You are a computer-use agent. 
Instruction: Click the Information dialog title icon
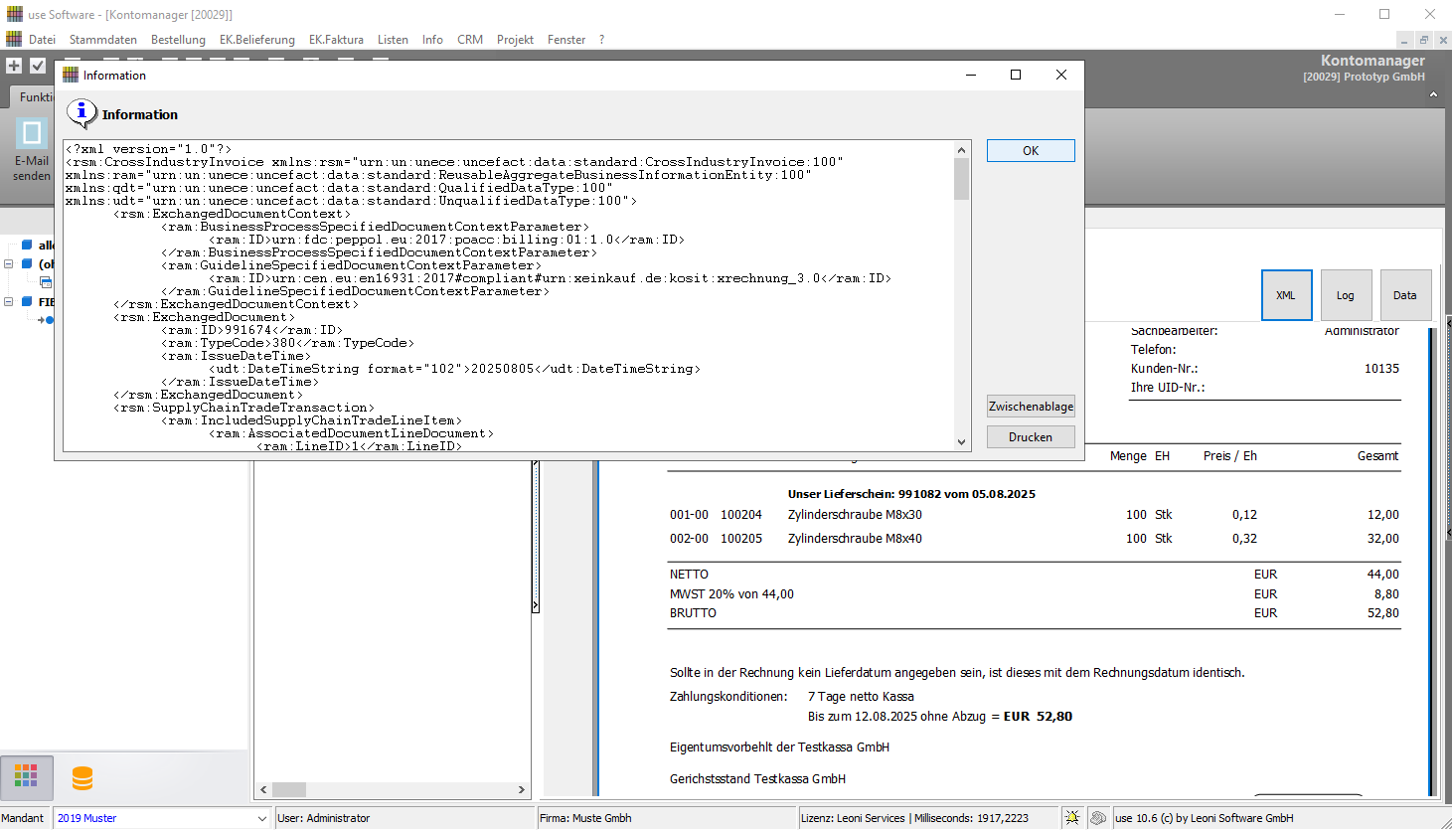(x=71, y=75)
